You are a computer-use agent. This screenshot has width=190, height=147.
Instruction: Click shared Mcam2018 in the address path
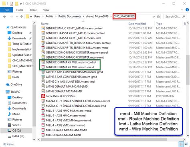pyautogui.click(x=97, y=16)
